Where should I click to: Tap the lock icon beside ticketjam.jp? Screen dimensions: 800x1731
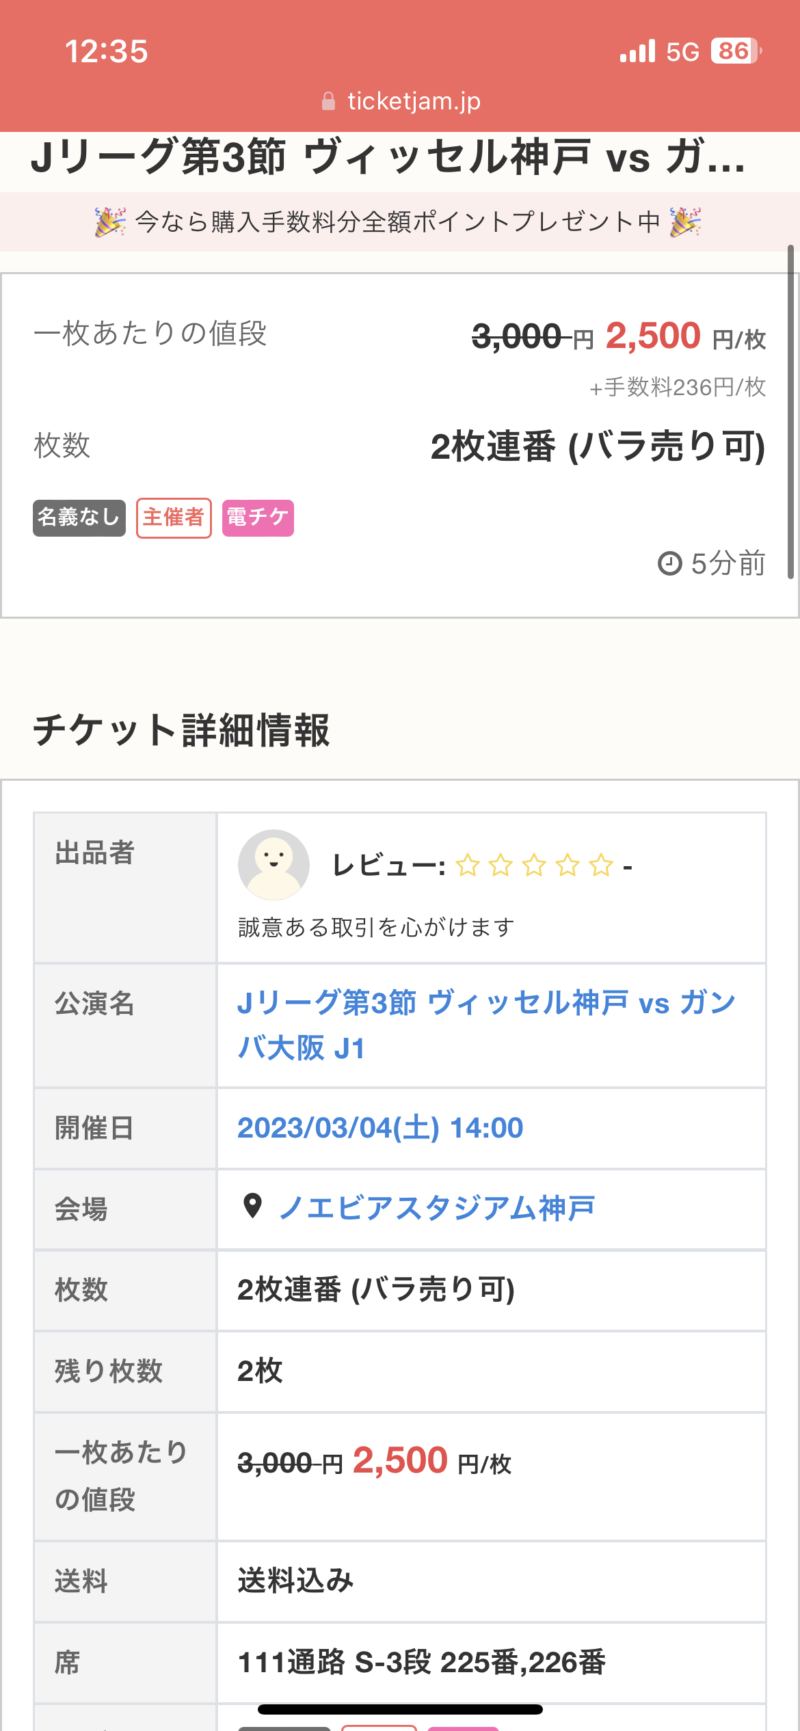328,102
